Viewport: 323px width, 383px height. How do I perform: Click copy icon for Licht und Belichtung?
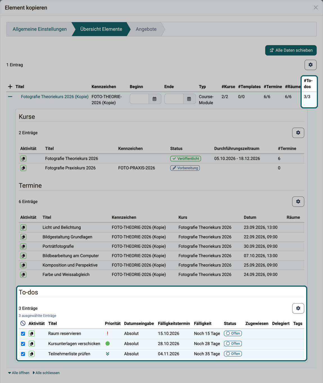click(23, 228)
